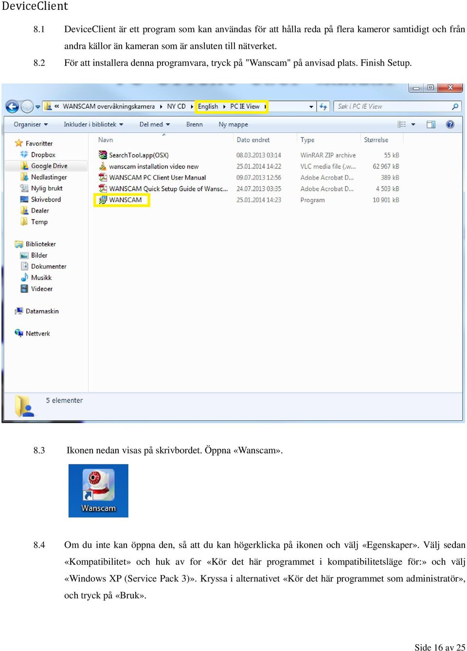Screen dimensions: 467x651
Task: Click the Wanscam desktop shortcut icon
Action: [98, 490]
